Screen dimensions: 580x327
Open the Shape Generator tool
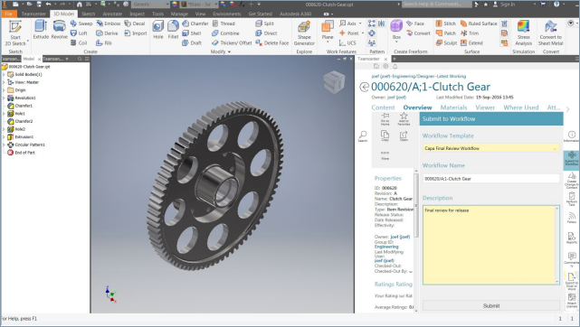point(304,33)
